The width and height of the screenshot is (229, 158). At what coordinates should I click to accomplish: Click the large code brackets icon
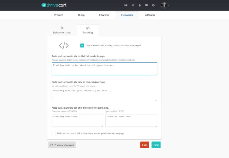tap(64, 46)
